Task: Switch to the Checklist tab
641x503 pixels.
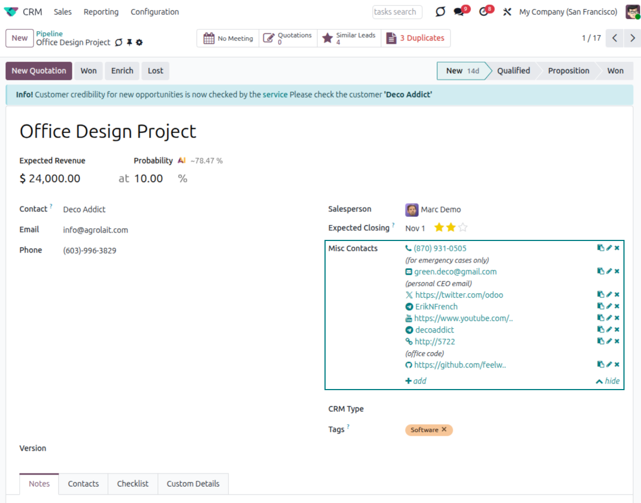Action: click(x=133, y=484)
